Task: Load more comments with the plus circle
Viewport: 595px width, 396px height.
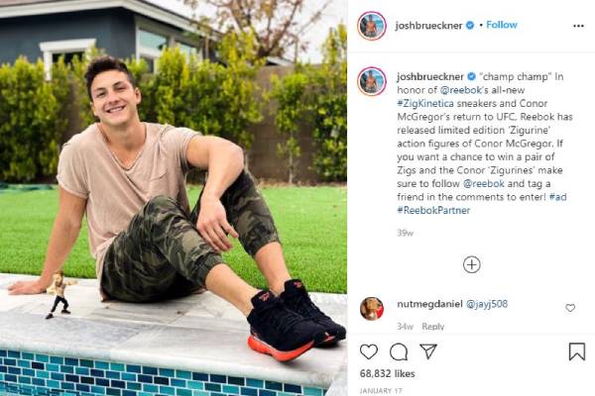Action: tap(472, 264)
